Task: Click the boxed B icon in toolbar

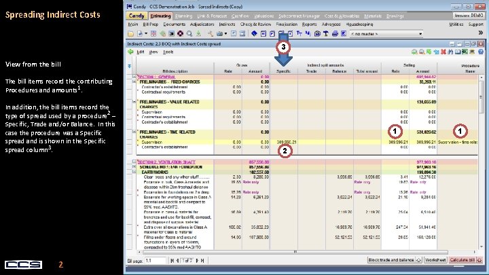Action: (264, 34)
